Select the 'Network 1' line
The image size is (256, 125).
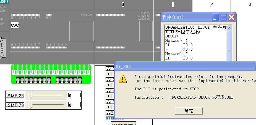pos(176,40)
